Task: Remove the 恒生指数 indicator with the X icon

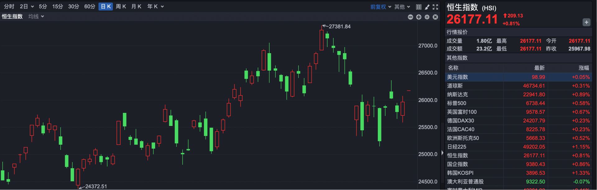Action: click(435, 17)
